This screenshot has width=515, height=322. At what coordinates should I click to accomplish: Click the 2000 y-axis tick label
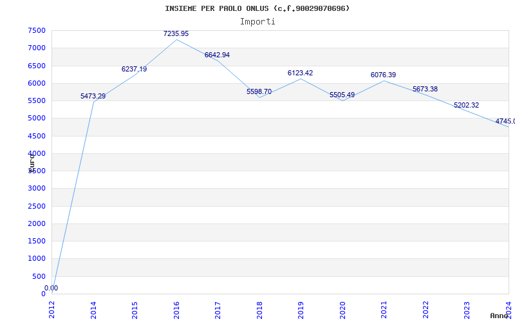[37, 223]
